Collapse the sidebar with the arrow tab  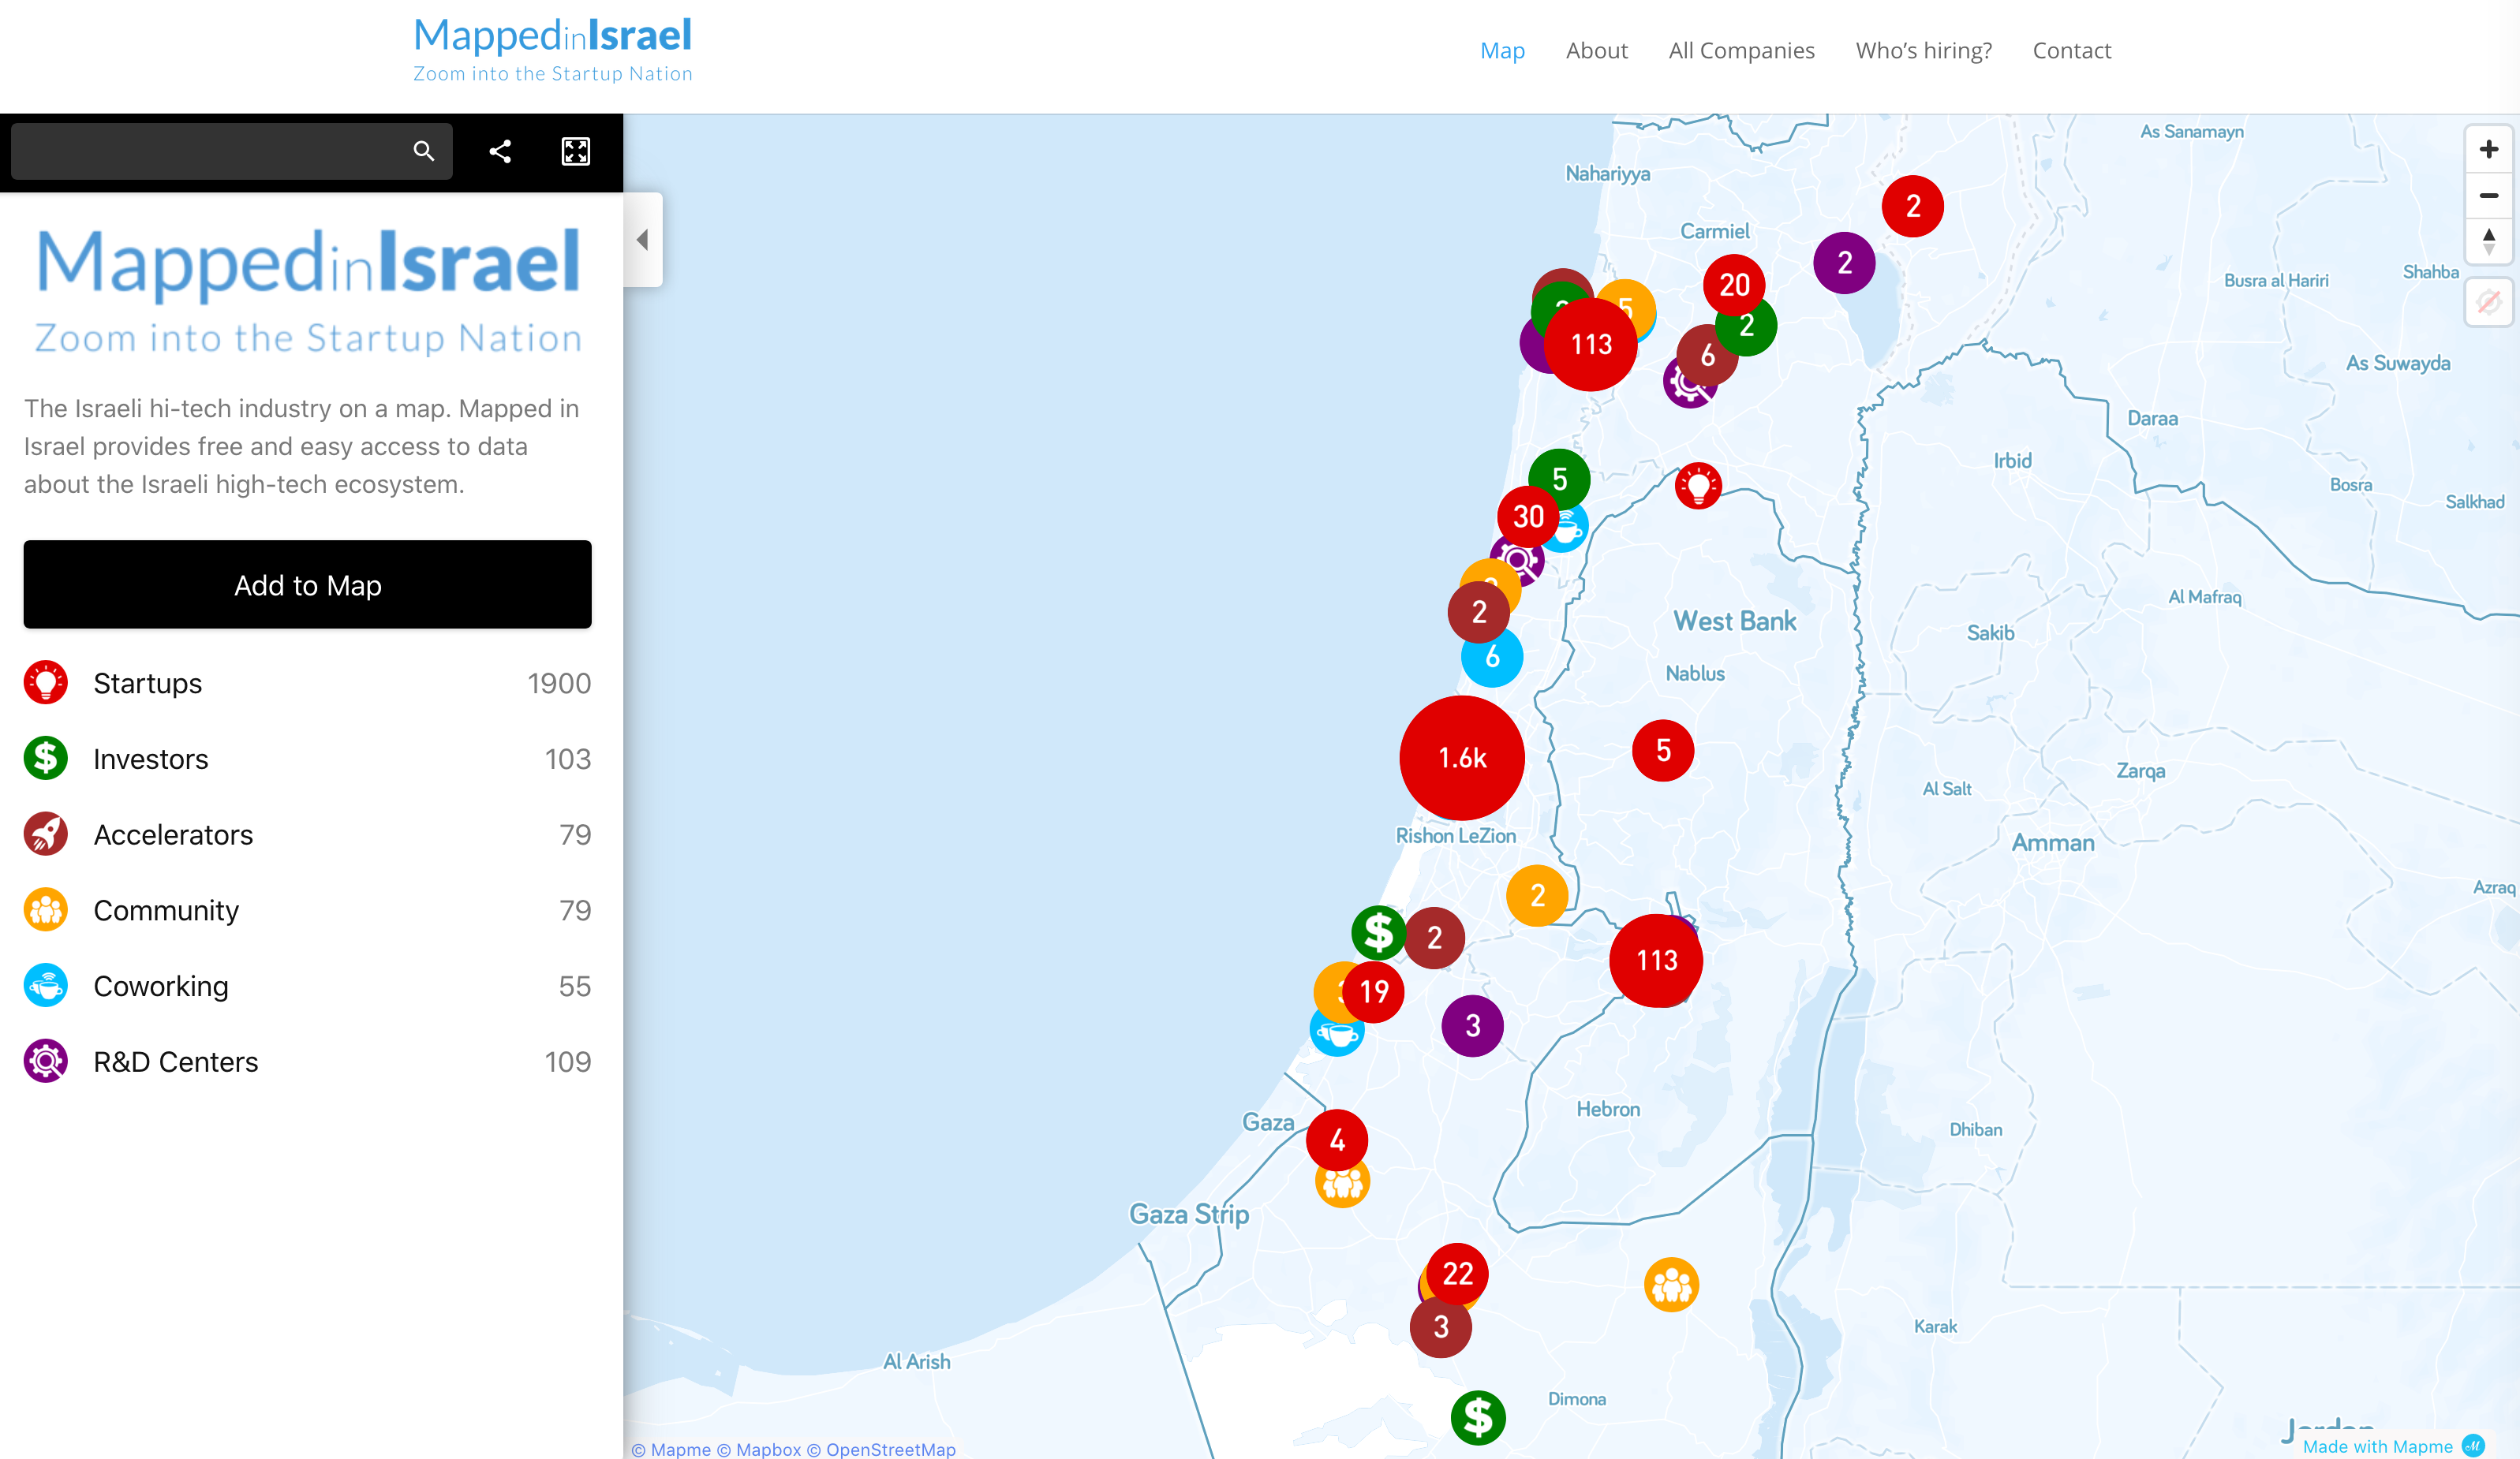(x=643, y=240)
